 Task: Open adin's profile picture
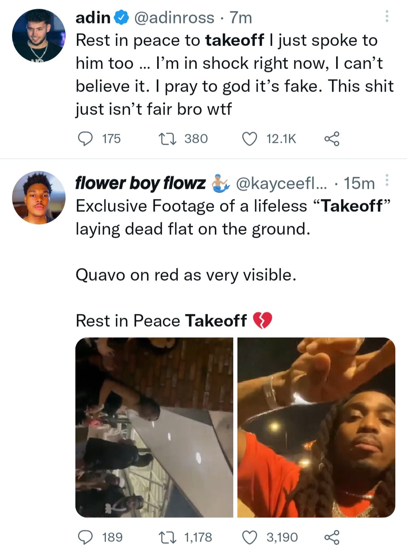[38, 35]
